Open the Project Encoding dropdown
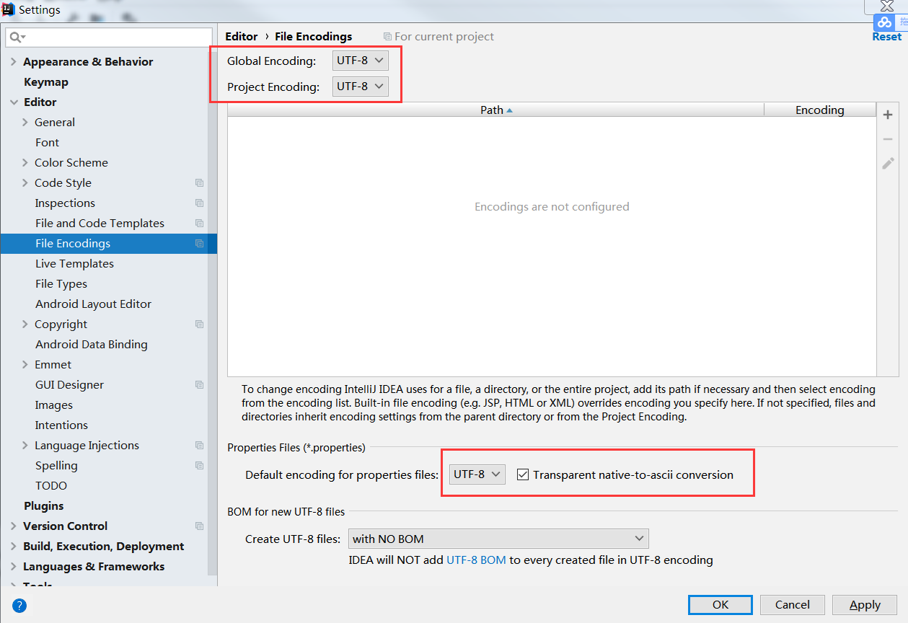 click(360, 87)
